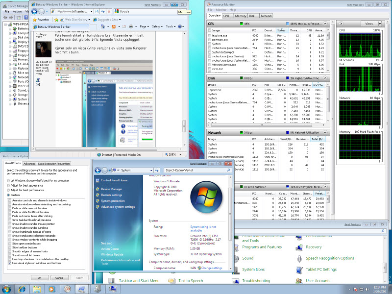Click the IE page zoom level 100%

point(172,155)
